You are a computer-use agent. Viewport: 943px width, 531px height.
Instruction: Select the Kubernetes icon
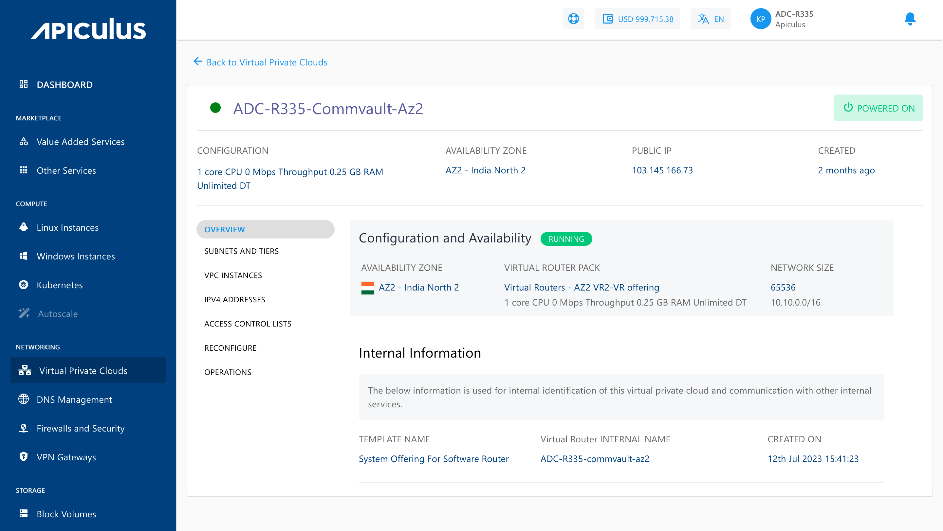click(x=24, y=285)
